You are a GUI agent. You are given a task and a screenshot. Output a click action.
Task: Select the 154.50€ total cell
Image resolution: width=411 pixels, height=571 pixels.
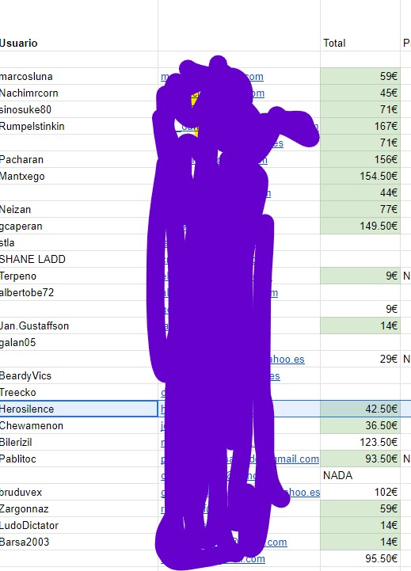pyautogui.click(x=360, y=177)
